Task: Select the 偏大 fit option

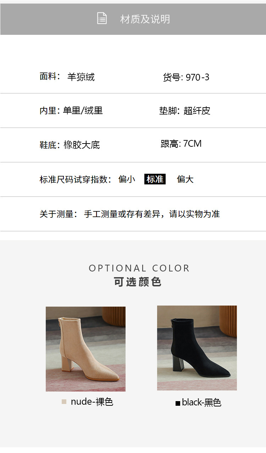Action: (185, 179)
